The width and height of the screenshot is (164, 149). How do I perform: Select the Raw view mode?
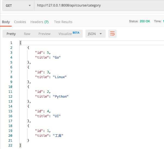pos(27,34)
